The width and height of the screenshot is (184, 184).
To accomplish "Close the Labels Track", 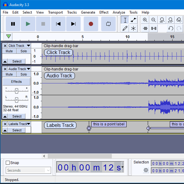I will 5,124.
